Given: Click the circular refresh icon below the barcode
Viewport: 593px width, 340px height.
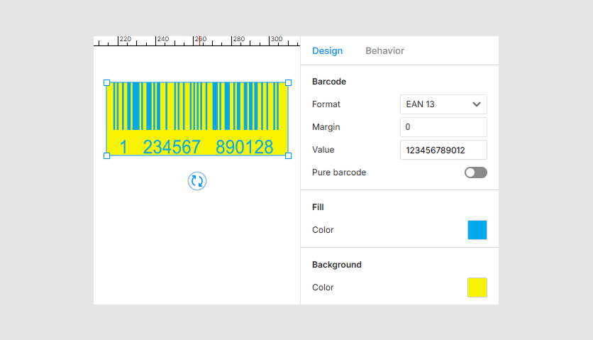Looking at the screenshot, I should (x=197, y=181).
